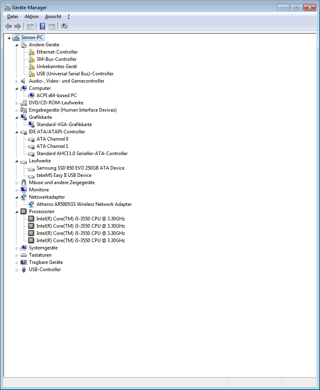320x390 pixels.
Task: Expand the USB-Controller category arrow
Action: (x=17, y=270)
